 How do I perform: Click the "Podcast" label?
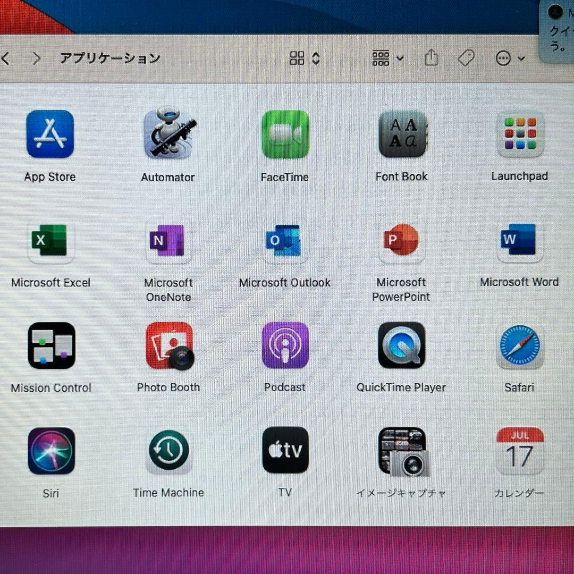pyautogui.click(x=285, y=387)
